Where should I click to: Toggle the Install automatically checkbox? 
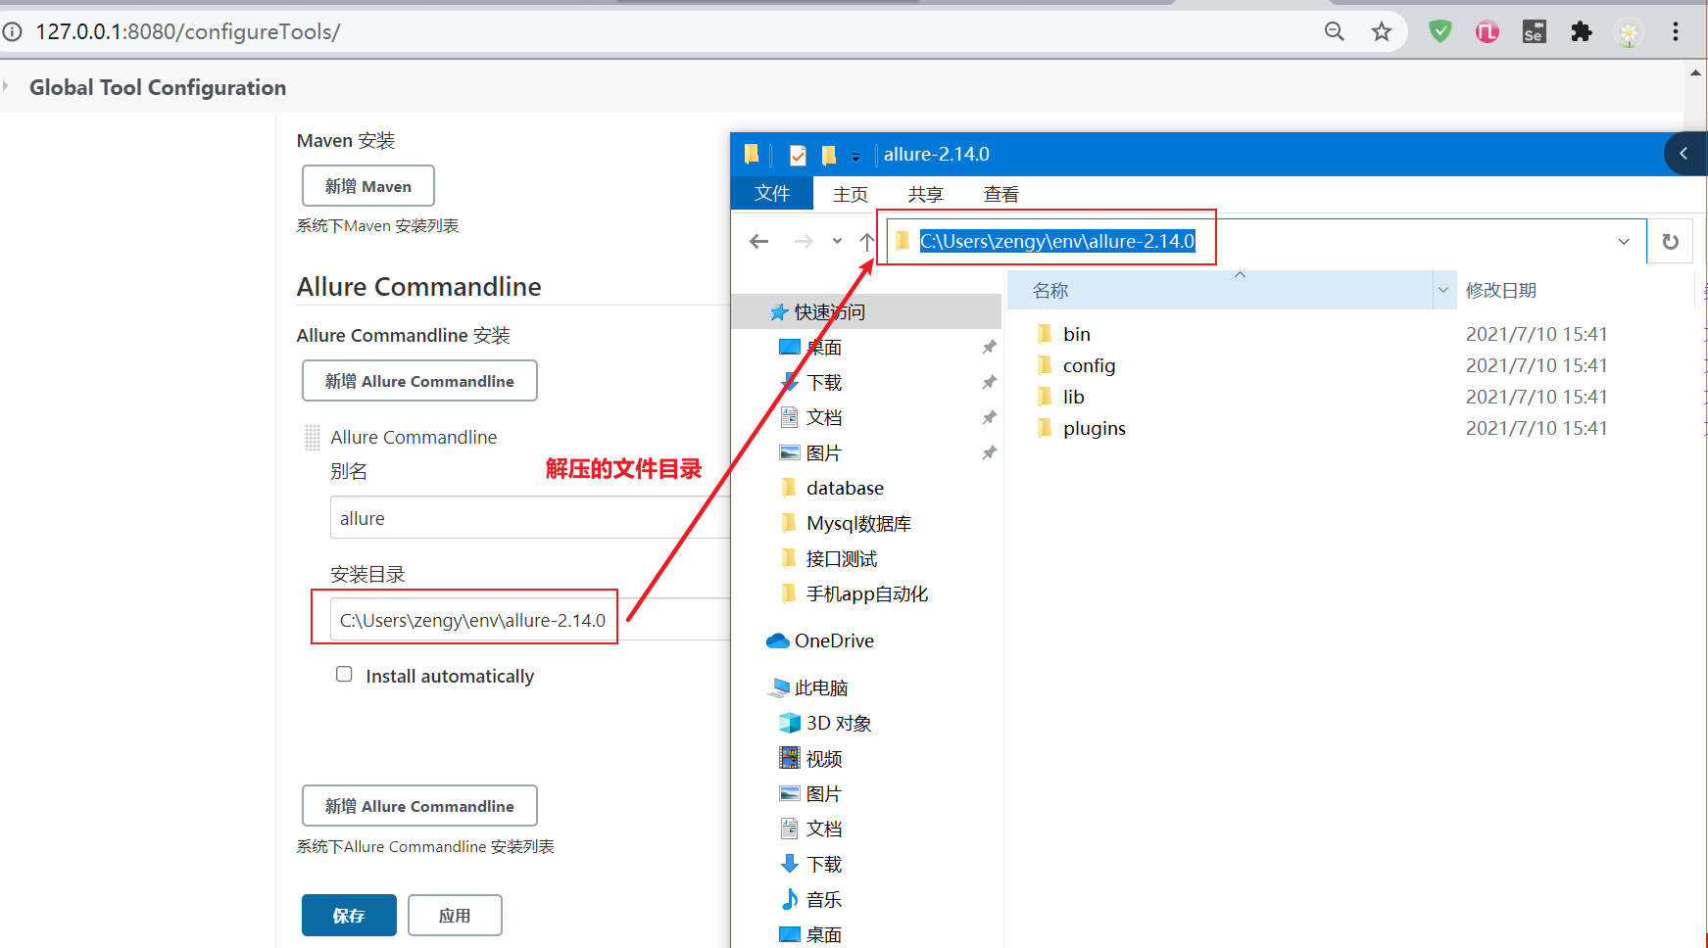pos(344,674)
